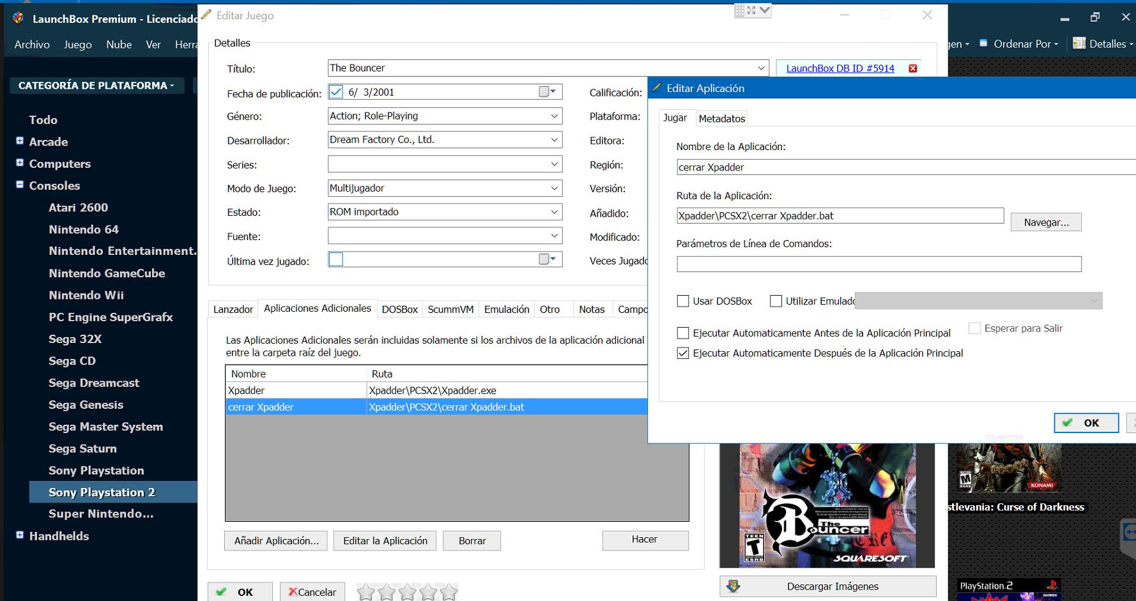Select Nintendo 64 platform
The image size is (1136, 601).
pyautogui.click(x=84, y=229)
